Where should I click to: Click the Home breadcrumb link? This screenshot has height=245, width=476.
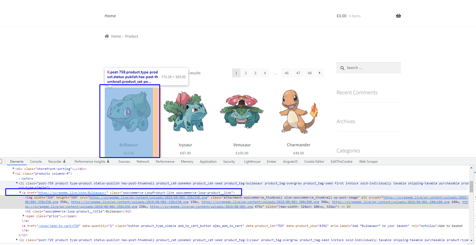tap(116, 36)
